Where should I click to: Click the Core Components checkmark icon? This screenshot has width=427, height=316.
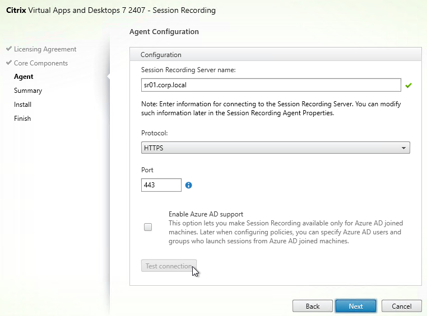[x=9, y=63]
